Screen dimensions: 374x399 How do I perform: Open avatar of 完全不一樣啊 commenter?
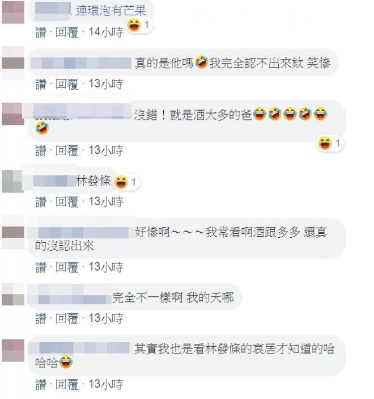click(13, 294)
